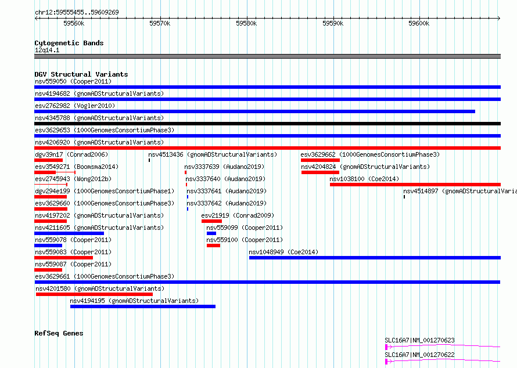The height and width of the screenshot is (368, 517).
Task: Click the nsv559083 (Cooper2011) label
Action: click(73, 252)
